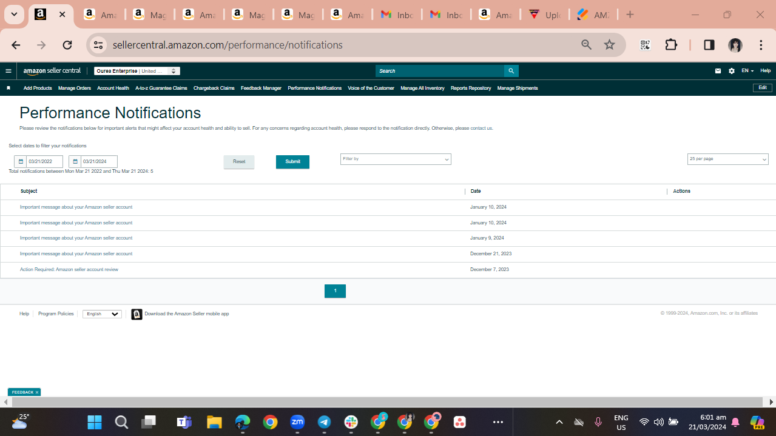
Task: Open the end date calendar icon
Action: pyautogui.click(x=75, y=162)
